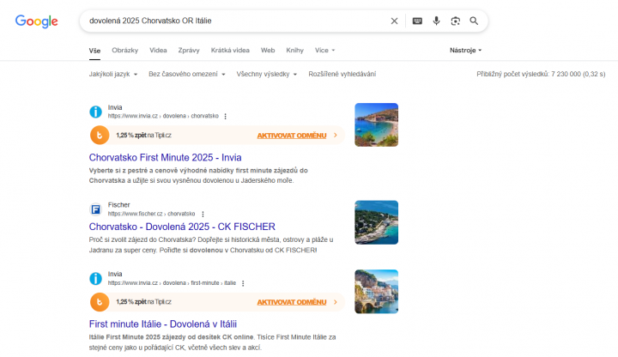Viewport: 618px width, 357px height.
Task: Expand the Všechny výsledky filter
Action: click(267, 74)
